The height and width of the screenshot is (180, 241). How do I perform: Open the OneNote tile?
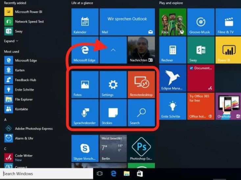(x=228, y=106)
